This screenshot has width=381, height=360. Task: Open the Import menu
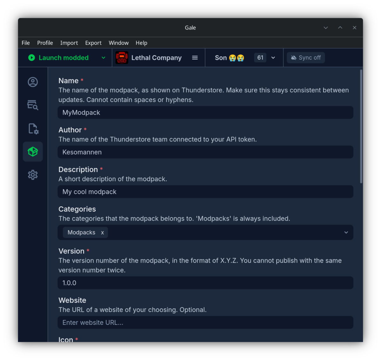69,43
